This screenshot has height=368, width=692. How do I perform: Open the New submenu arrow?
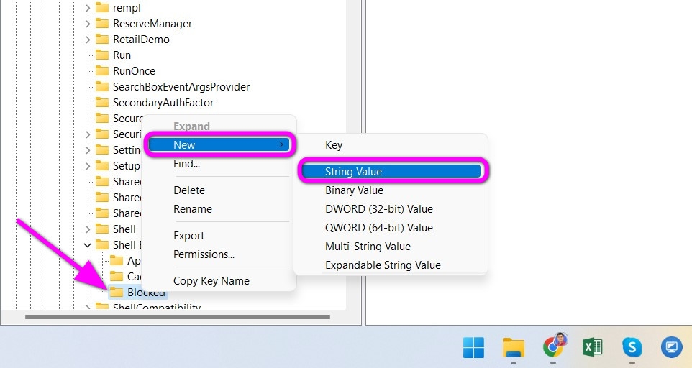click(x=281, y=144)
